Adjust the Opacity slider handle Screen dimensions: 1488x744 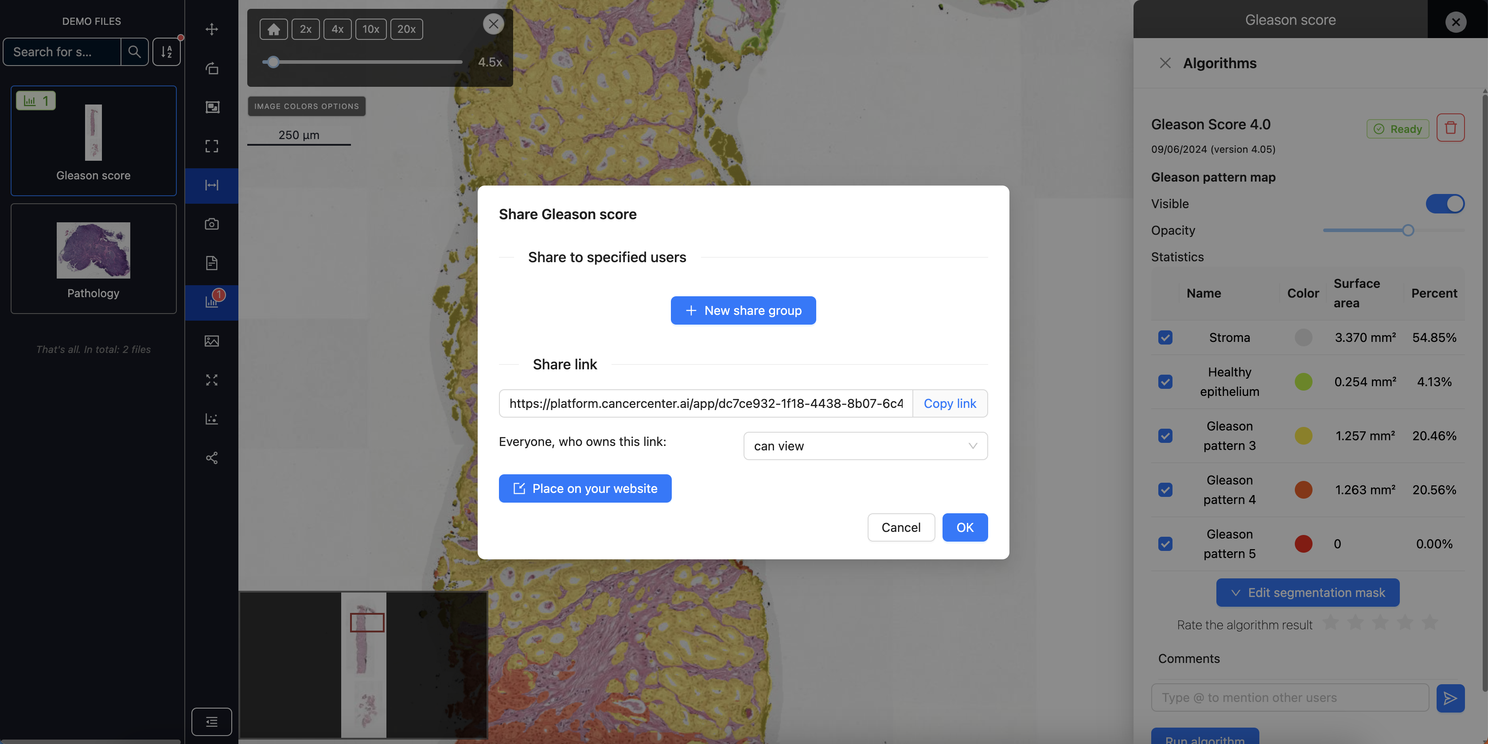pos(1408,230)
